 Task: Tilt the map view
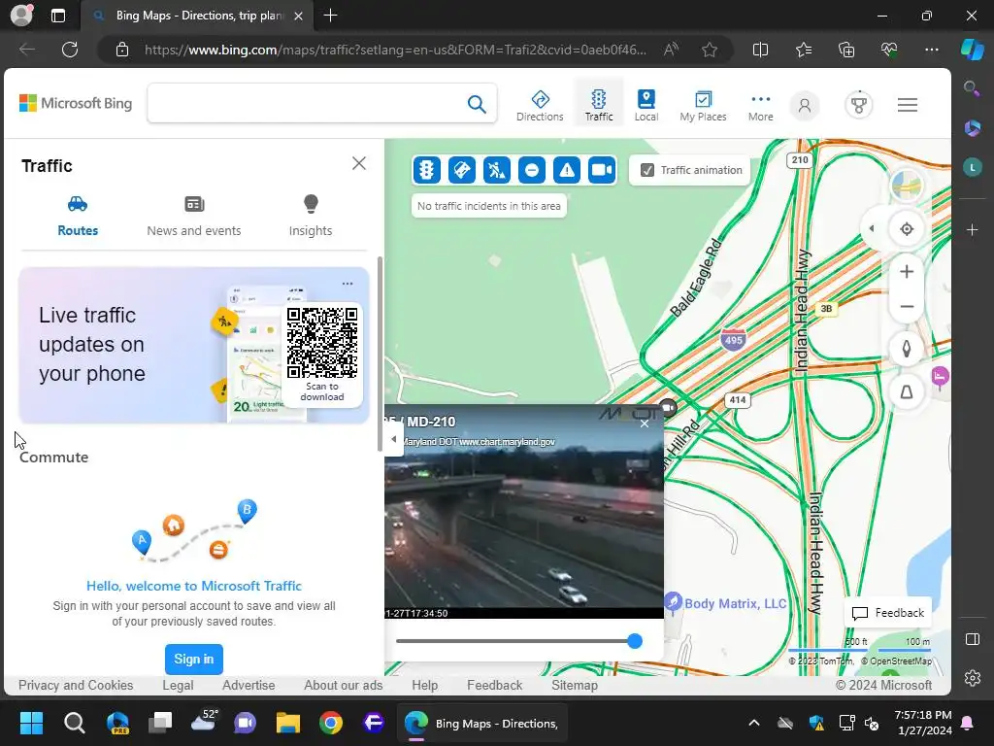[x=907, y=392]
